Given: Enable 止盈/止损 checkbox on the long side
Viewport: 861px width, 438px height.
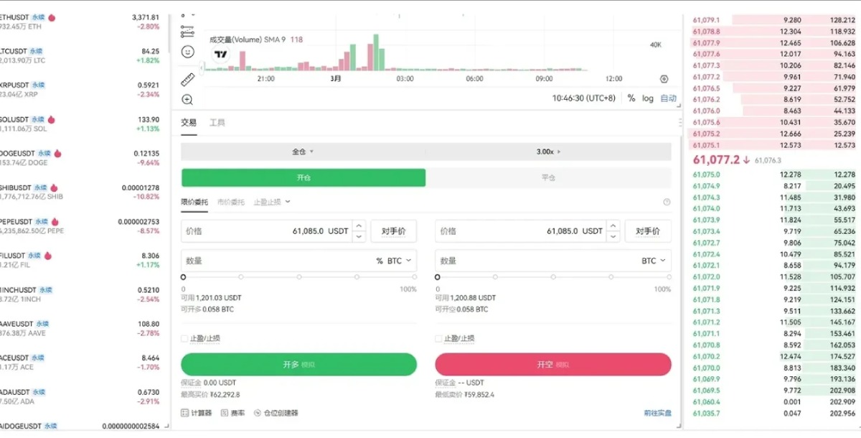Looking at the screenshot, I should pyautogui.click(x=184, y=337).
